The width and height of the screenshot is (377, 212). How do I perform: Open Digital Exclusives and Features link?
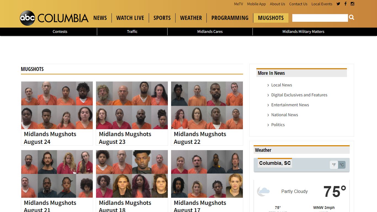299,95
